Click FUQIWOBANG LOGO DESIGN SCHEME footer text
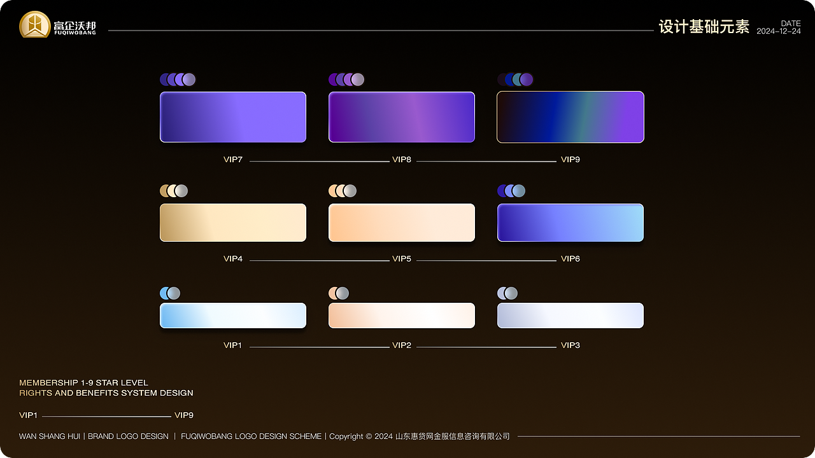This screenshot has width=815, height=458. (252, 436)
